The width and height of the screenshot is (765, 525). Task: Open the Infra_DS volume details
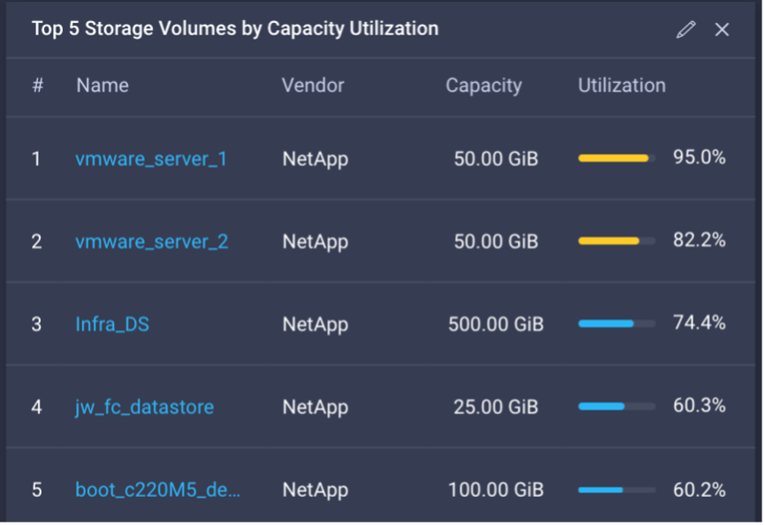[x=112, y=325]
